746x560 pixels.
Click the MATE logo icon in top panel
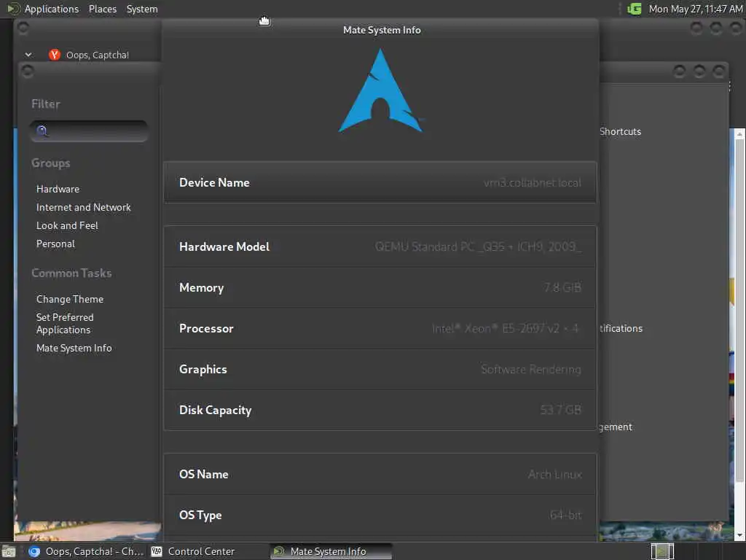(13, 9)
